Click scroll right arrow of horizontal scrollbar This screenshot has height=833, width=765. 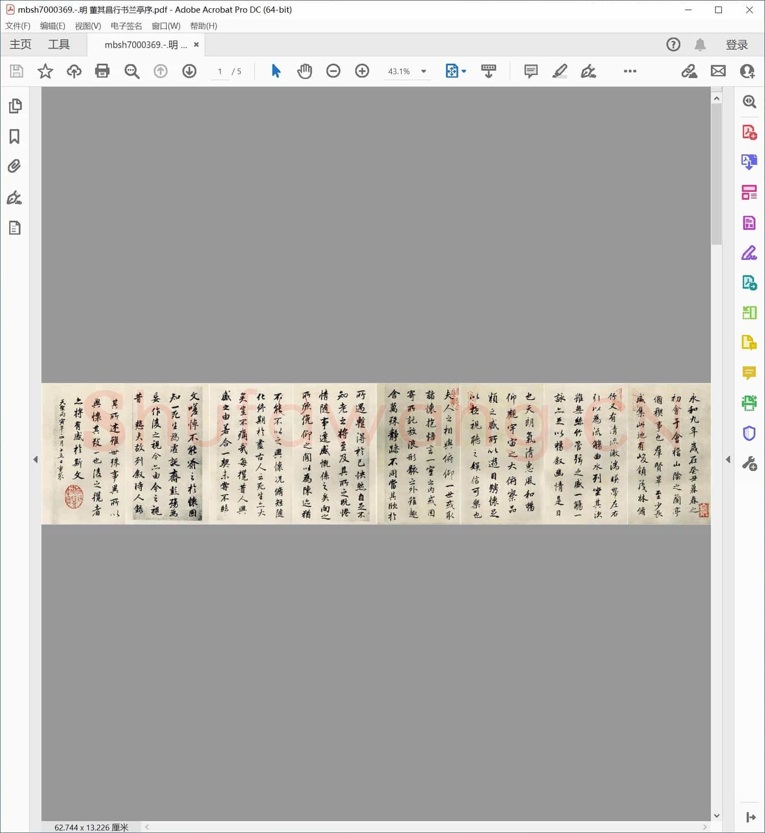(x=705, y=827)
